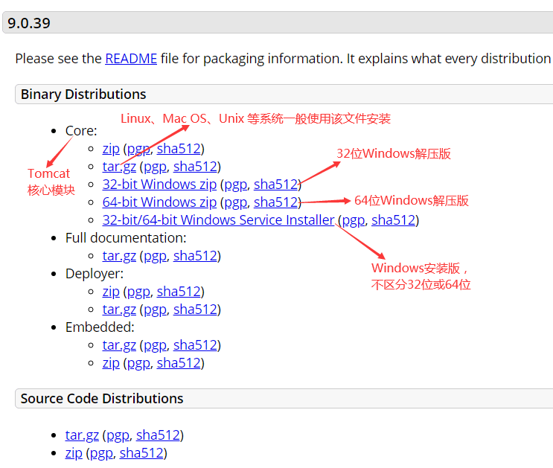553x468 pixels.
Task: Download the Embedded zip
Action: click(111, 363)
